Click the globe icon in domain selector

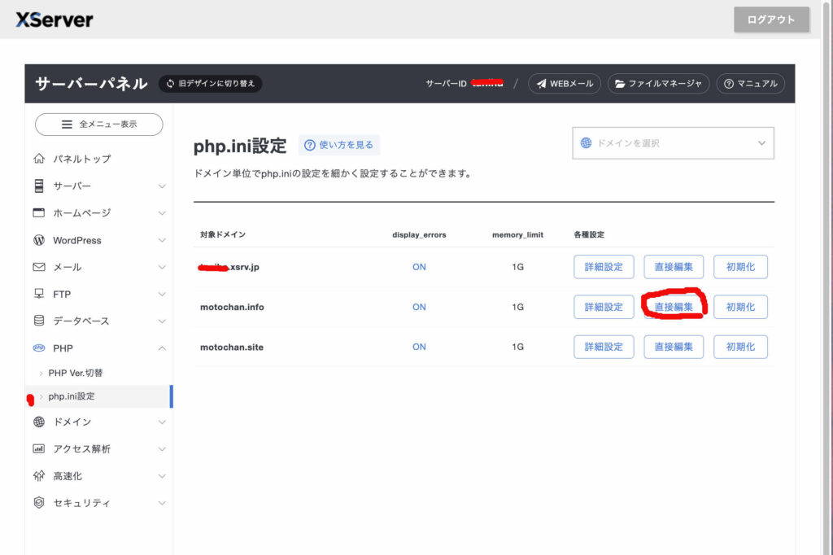[x=586, y=142]
